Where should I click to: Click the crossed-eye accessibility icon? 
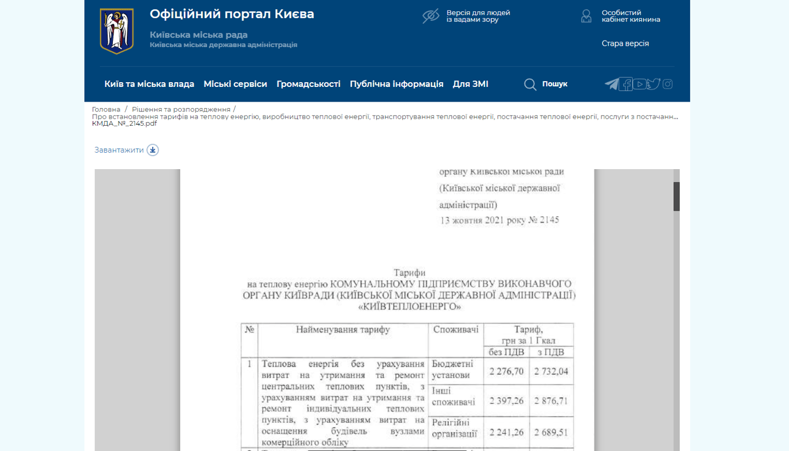point(431,16)
